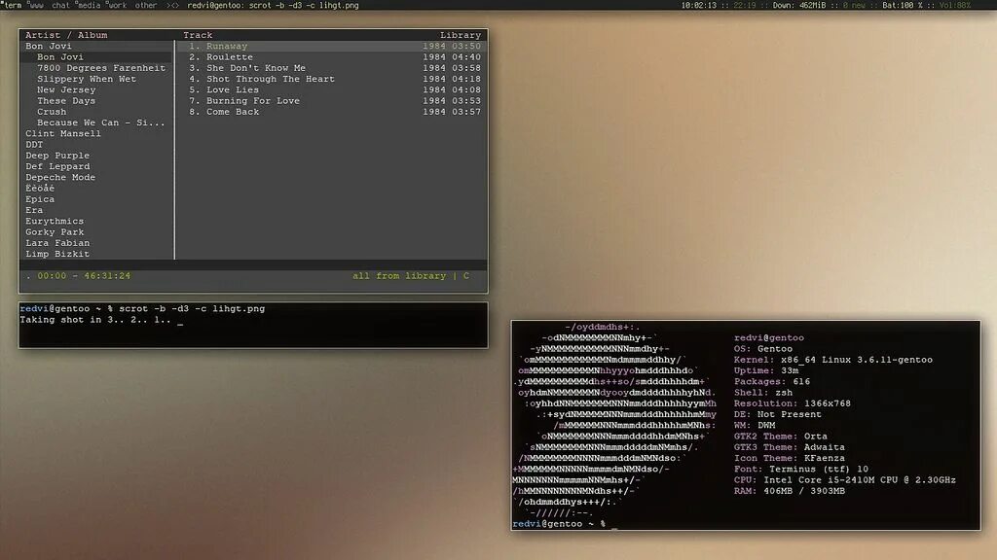997x560 pixels.
Task: Select artist Epica
Action: tap(96, 198)
